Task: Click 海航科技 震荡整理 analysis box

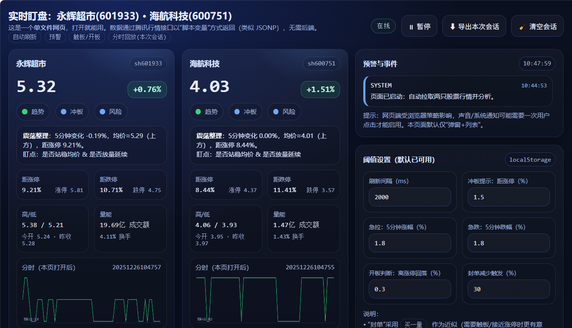Action: click(x=265, y=145)
